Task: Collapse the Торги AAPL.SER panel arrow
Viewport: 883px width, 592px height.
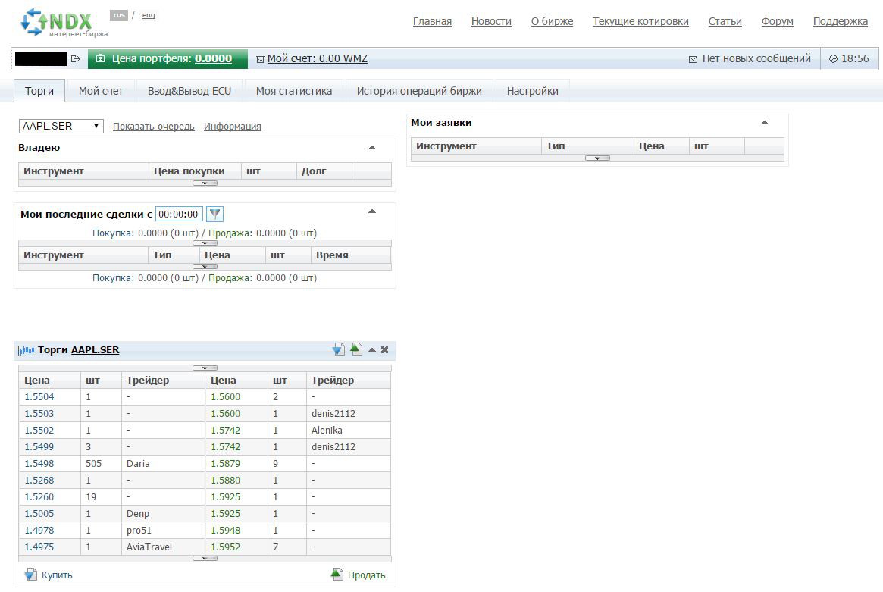Action: [371, 349]
